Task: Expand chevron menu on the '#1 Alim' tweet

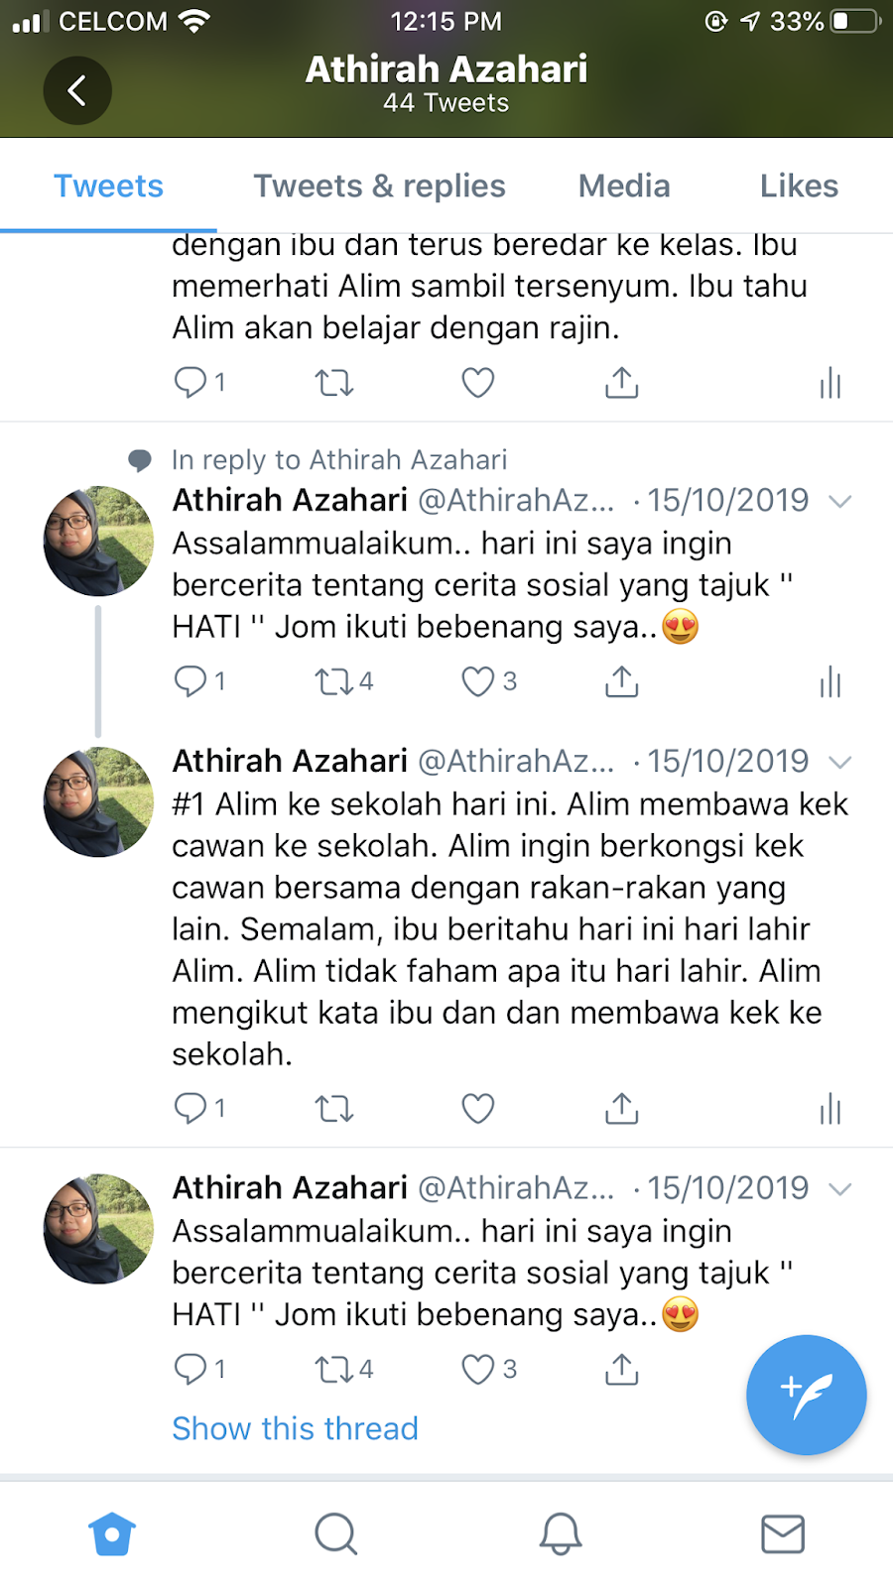Action: pos(840,763)
